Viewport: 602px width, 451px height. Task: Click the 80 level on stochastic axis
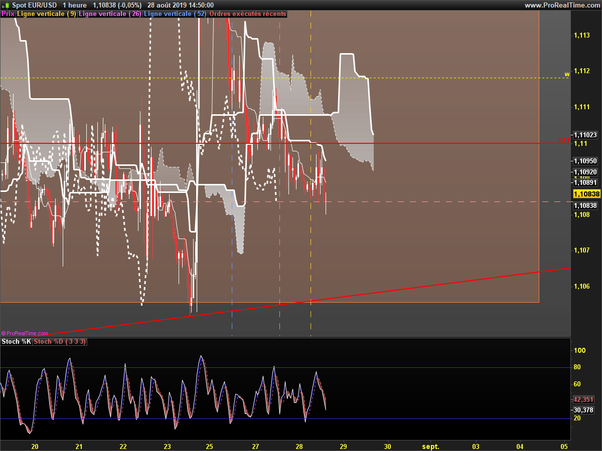[577, 367]
